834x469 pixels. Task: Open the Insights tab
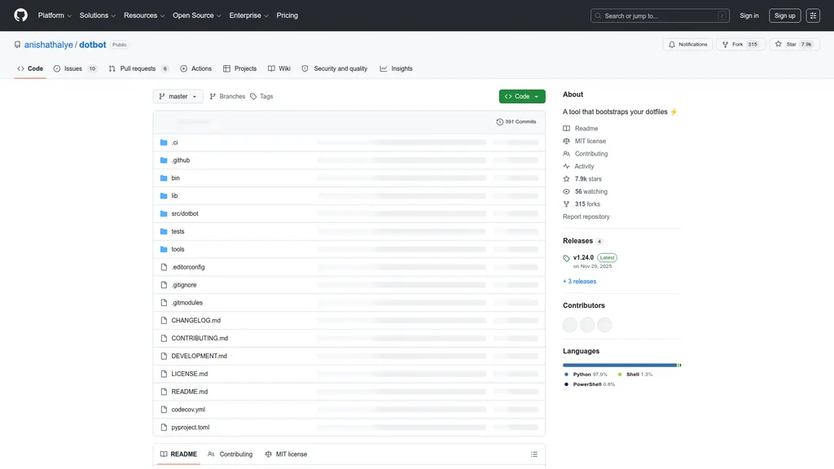397,68
